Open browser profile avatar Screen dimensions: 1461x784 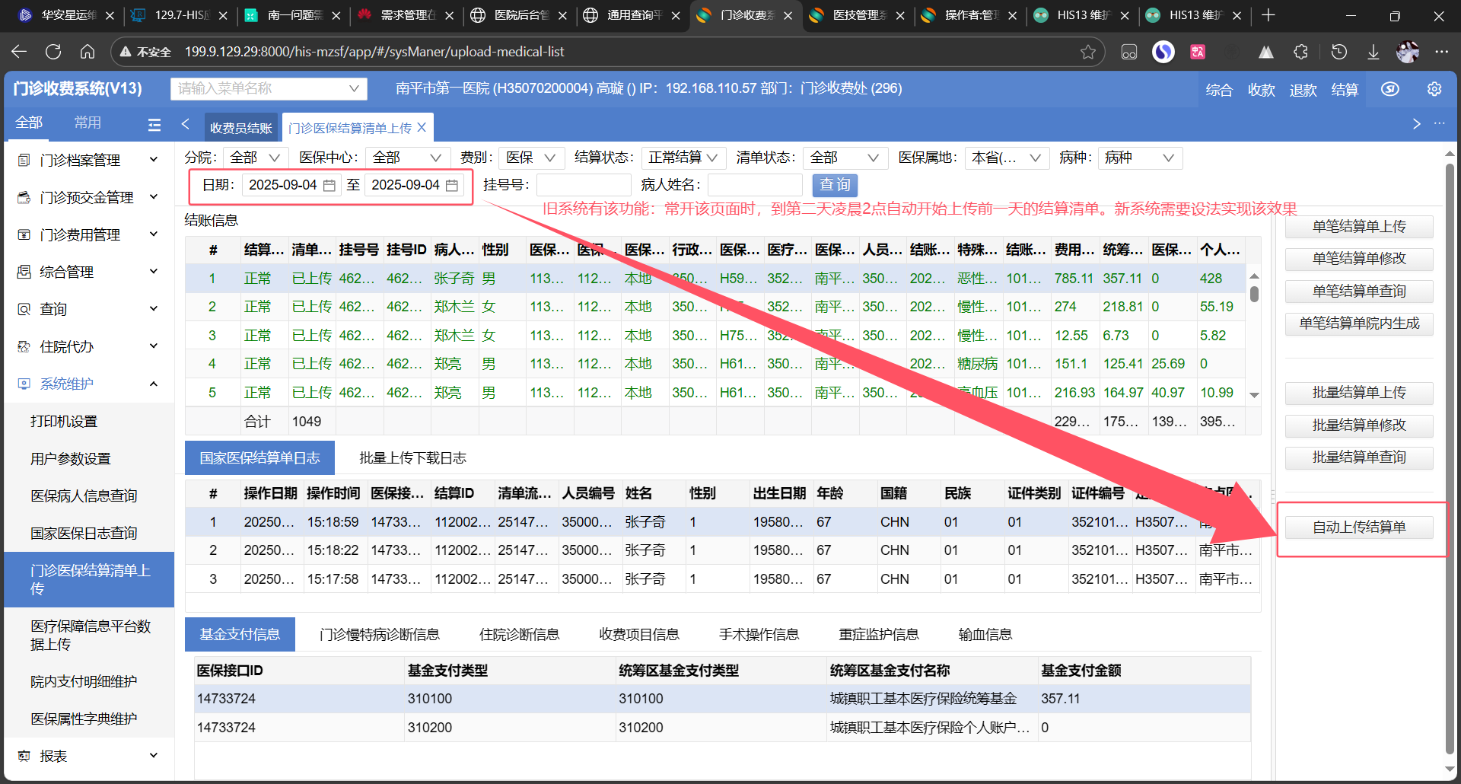pyautogui.click(x=1408, y=52)
